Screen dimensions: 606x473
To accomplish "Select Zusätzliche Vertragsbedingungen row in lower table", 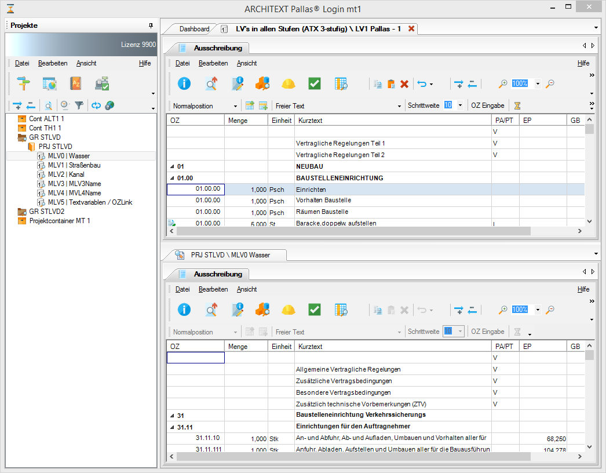I will [375, 381].
